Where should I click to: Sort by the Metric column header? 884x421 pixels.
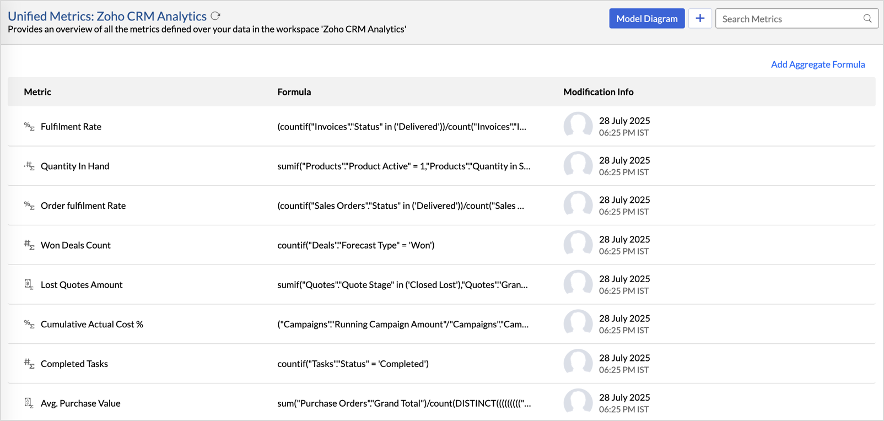[x=37, y=92]
